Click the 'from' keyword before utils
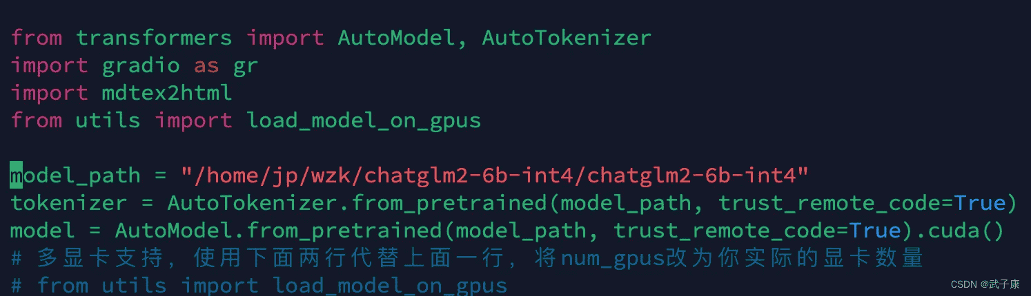The height and width of the screenshot is (296, 1031). (x=36, y=120)
